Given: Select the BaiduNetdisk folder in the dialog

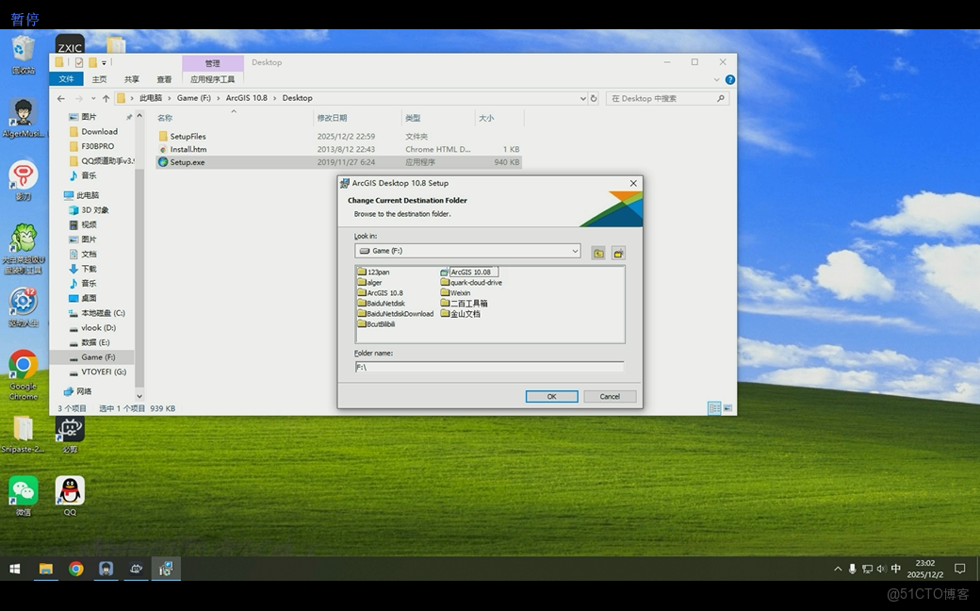Looking at the screenshot, I should point(385,303).
